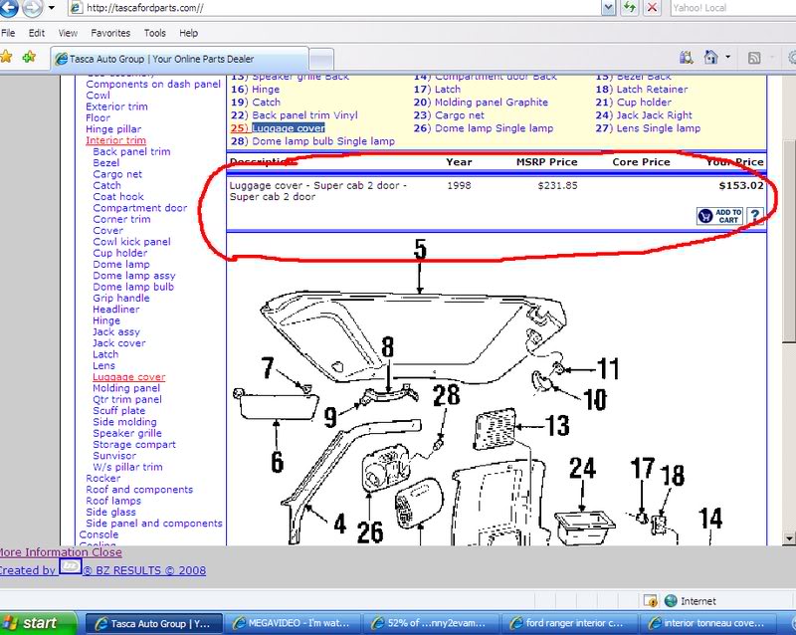Select Roof and components in sidebar
The height and width of the screenshot is (635, 796).
point(139,490)
